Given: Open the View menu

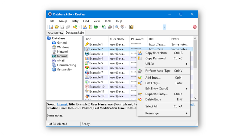Looking at the screenshot, I should point(97,21).
